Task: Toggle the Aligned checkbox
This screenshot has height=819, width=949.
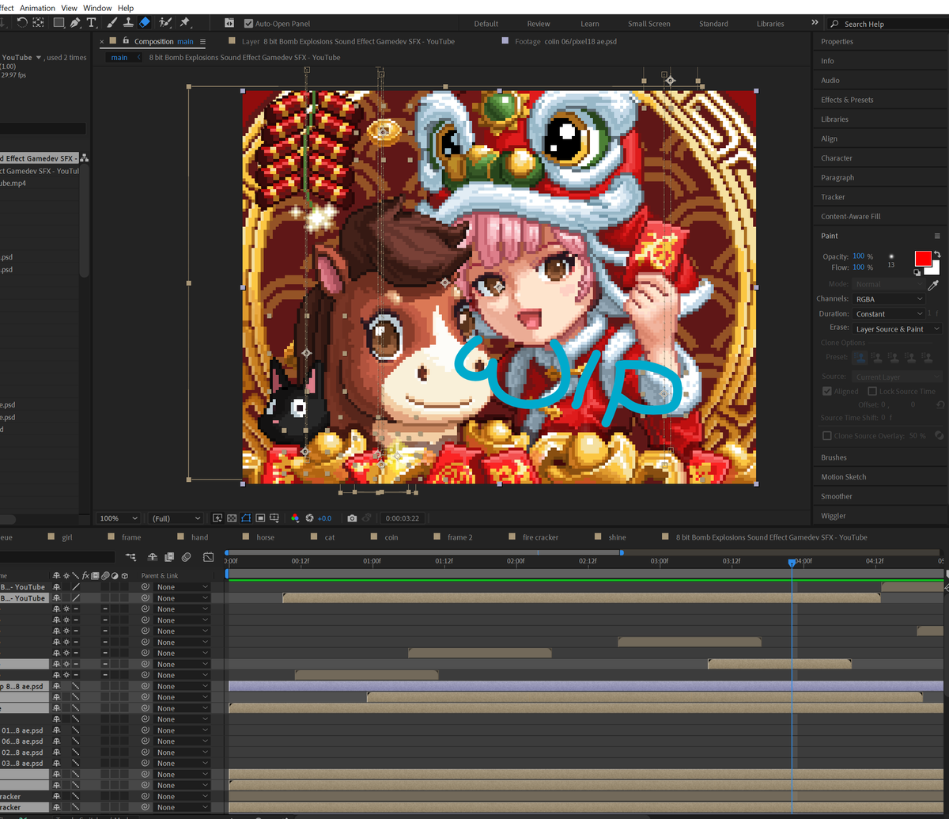Action: tap(827, 392)
